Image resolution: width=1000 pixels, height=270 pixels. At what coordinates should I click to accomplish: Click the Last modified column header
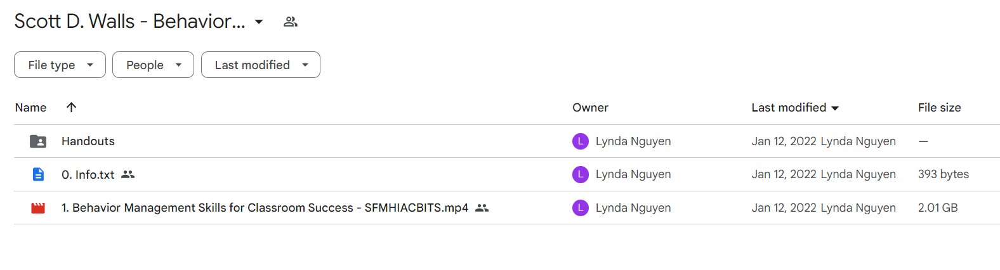point(795,108)
